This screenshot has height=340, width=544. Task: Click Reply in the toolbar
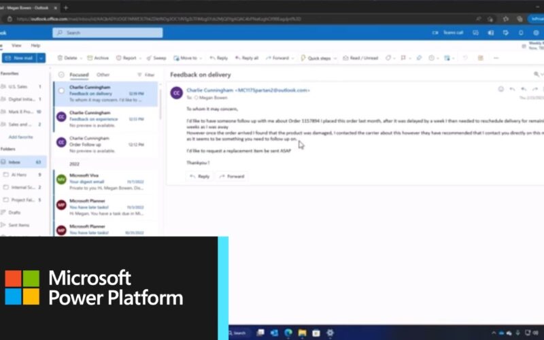pos(219,58)
